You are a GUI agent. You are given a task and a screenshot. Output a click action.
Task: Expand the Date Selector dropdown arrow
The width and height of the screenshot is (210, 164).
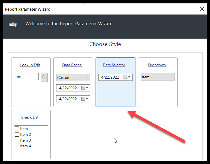click(129, 77)
